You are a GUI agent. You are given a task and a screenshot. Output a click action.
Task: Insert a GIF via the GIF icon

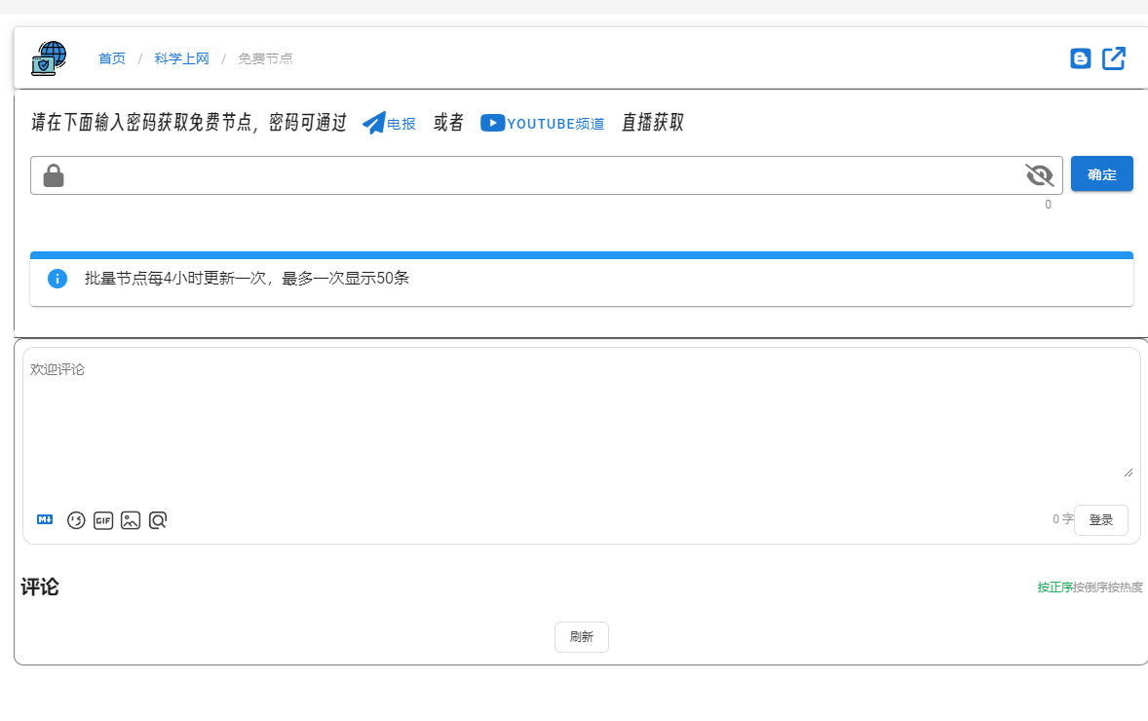[103, 520]
